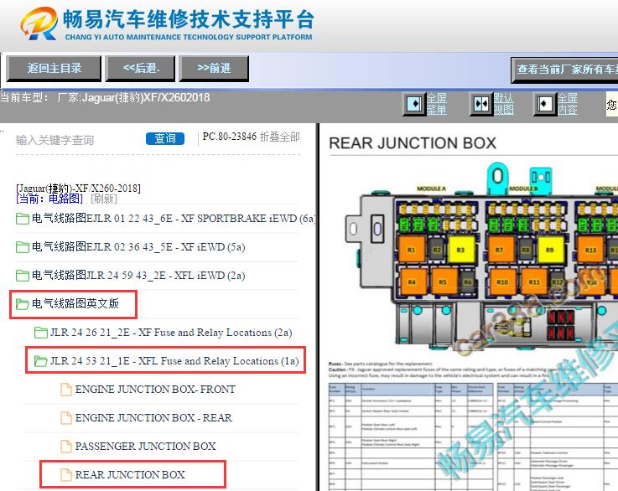The image size is (618, 491).
Task: Open PASSENGER JUNCTION BOX document
Action: click(x=145, y=446)
